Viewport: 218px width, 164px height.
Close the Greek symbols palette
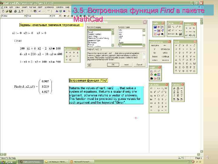tap(195, 42)
